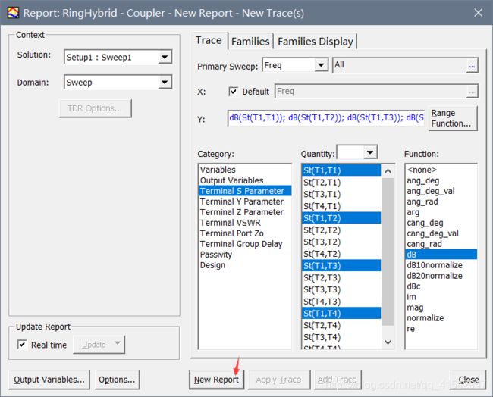The height and width of the screenshot is (397, 493).
Task: Select St(T4,T3) quantity
Action: coord(341,302)
